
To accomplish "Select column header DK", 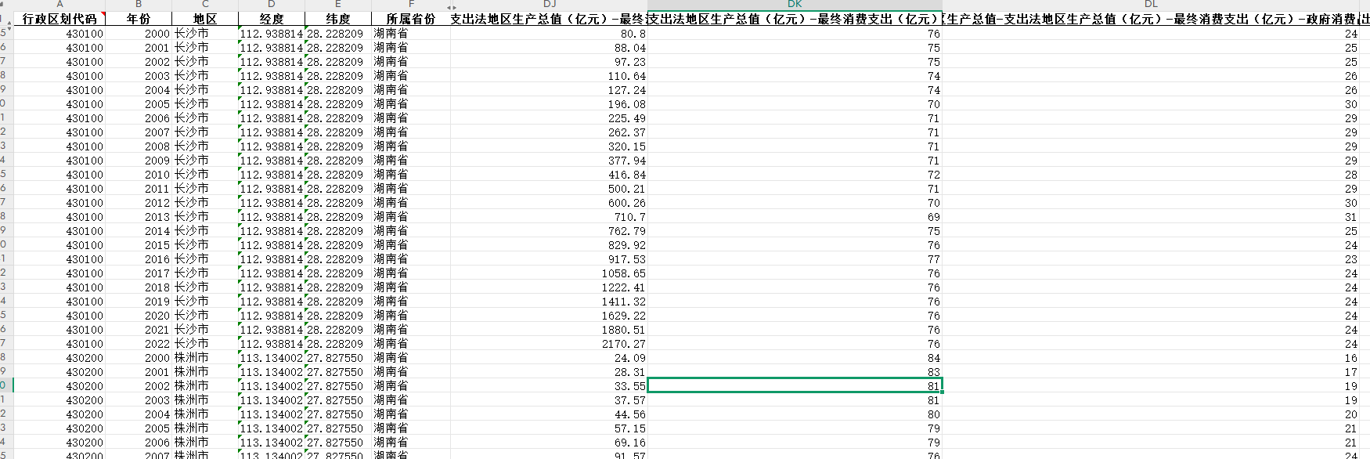I will click(x=795, y=4).
